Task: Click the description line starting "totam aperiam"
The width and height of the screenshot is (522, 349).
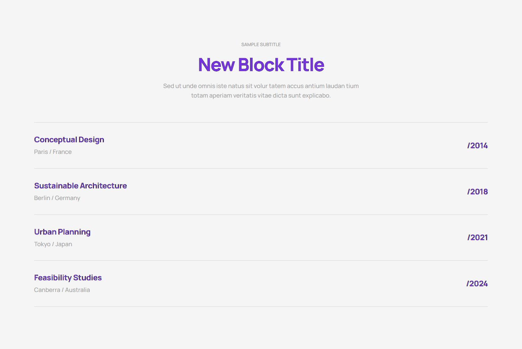Action: (261, 95)
